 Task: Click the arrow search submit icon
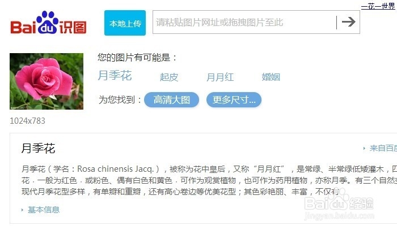(348, 22)
